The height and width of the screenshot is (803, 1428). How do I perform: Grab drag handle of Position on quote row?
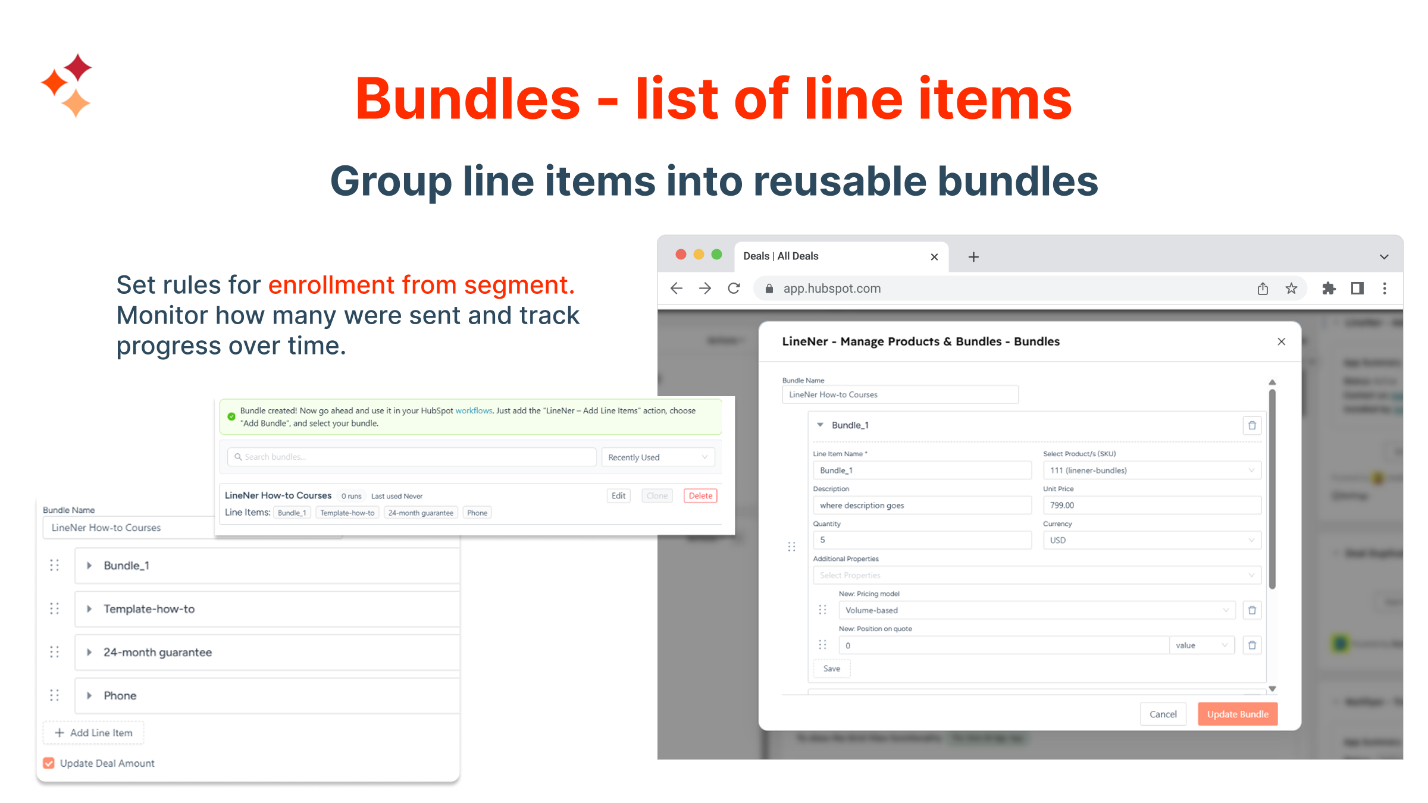[x=823, y=645]
